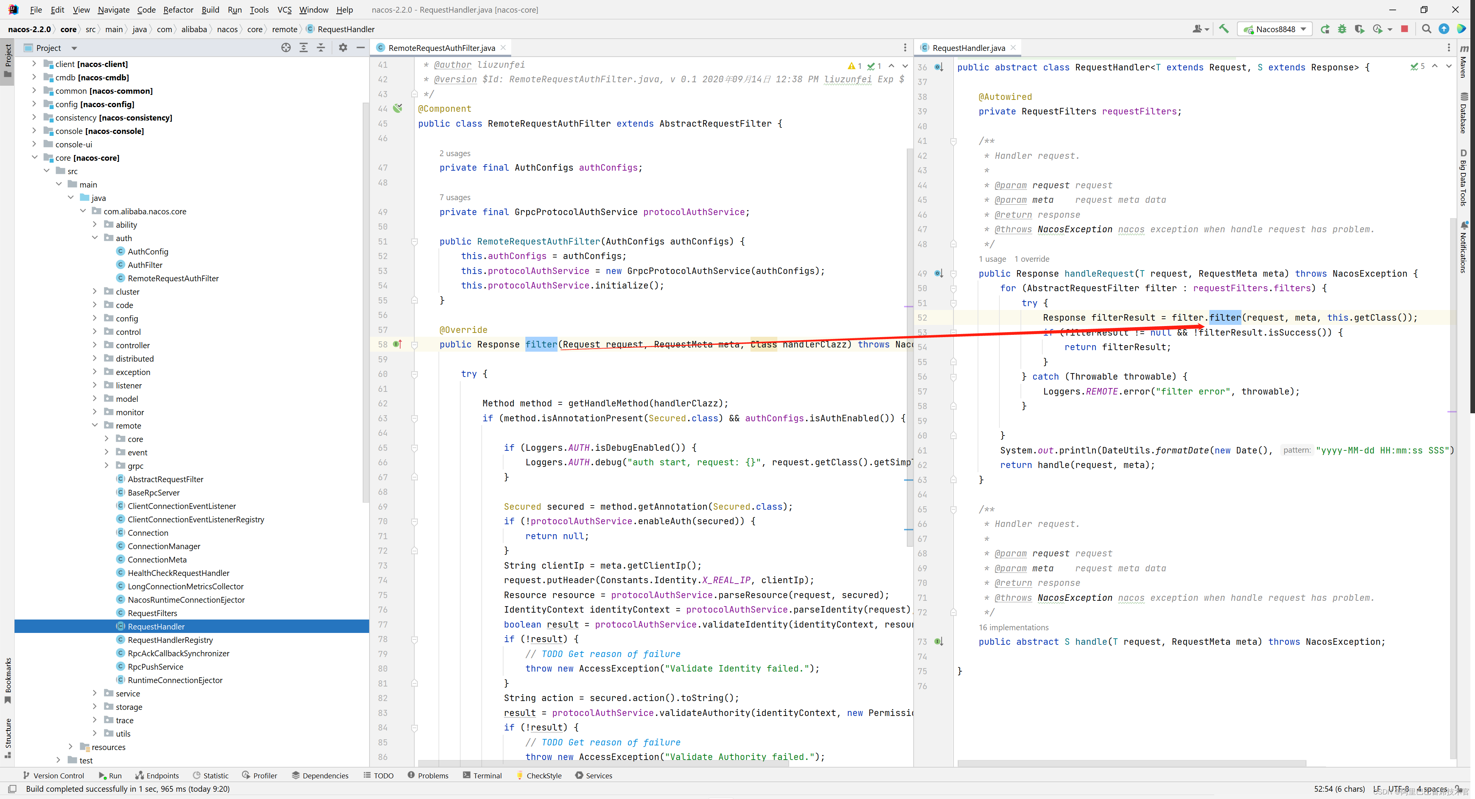The image size is (1475, 799).
Task: Stop the running process with the red square
Action: pyautogui.click(x=1404, y=29)
